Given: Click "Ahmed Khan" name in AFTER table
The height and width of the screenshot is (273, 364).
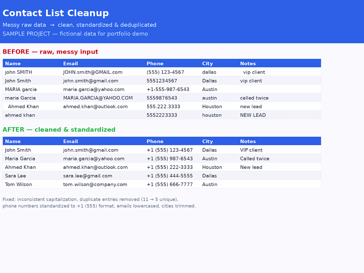Looking at the screenshot, I should (21, 167).
